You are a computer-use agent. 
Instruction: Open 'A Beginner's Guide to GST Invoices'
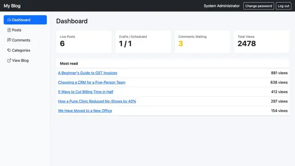(x=88, y=73)
